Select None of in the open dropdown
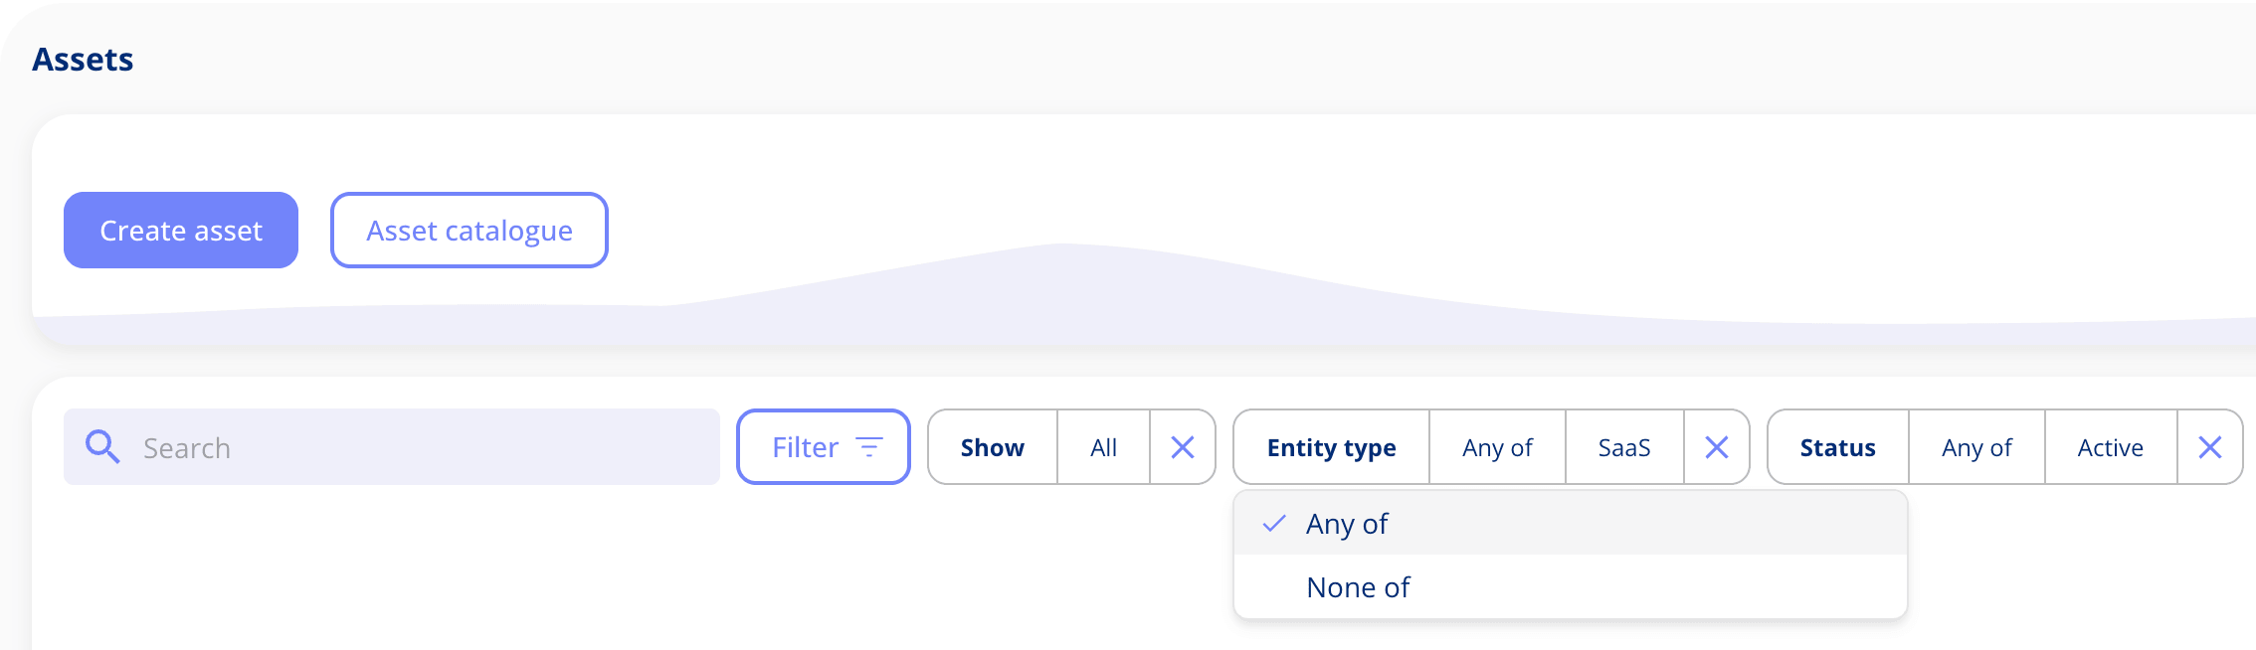Image resolution: width=2256 pixels, height=650 pixels. pyautogui.click(x=1358, y=586)
